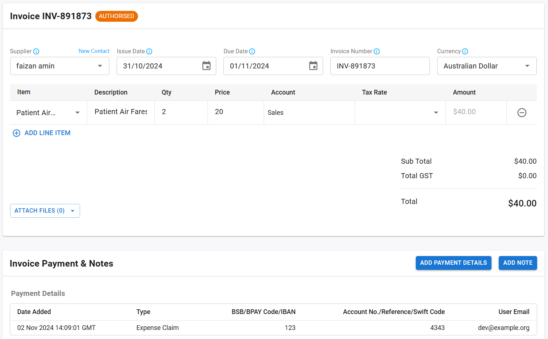Image resolution: width=548 pixels, height=339 pixels.
Task: Click the Add Payment Details button
Action: tap(453, 263)
